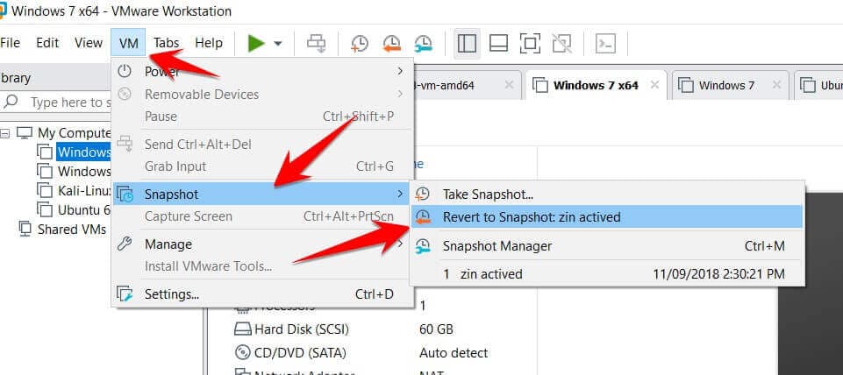Collapse the My Computer tree node
This screenshot has width=843, height=375.
(5, 132)
